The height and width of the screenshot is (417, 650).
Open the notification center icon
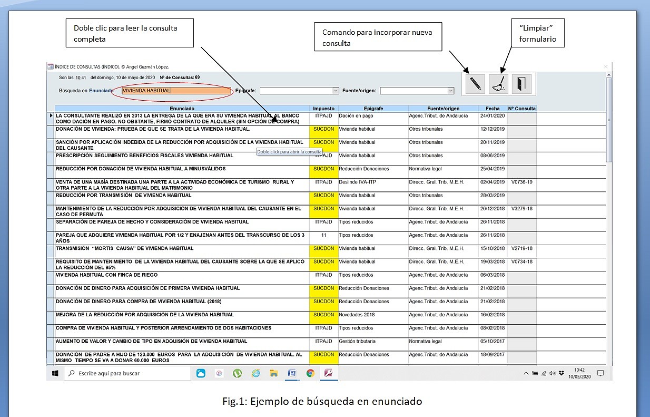pyautogui.click(x=600, y=373)
